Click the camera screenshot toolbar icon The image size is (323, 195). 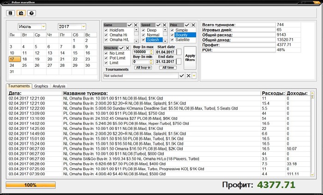click(21, 13)
